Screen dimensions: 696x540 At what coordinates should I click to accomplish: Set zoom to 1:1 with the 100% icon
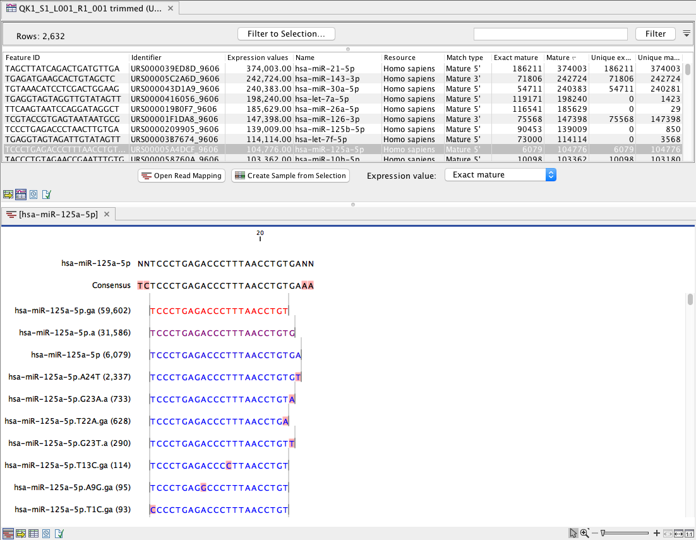tap(689, 533)
